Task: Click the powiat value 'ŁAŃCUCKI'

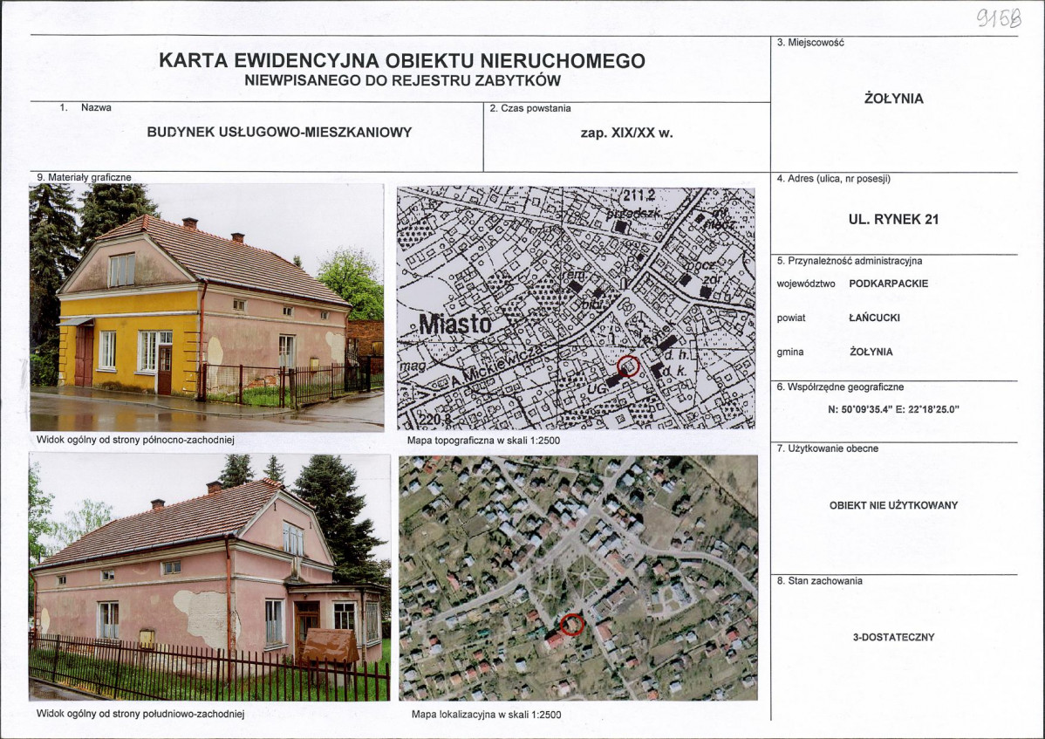Action: [874, 318]
